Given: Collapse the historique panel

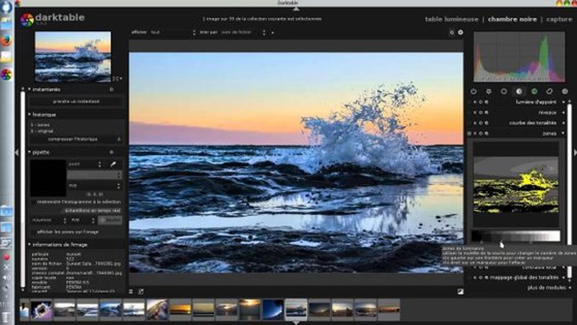Looking at the screenshot, I should [x=29, y=114].
